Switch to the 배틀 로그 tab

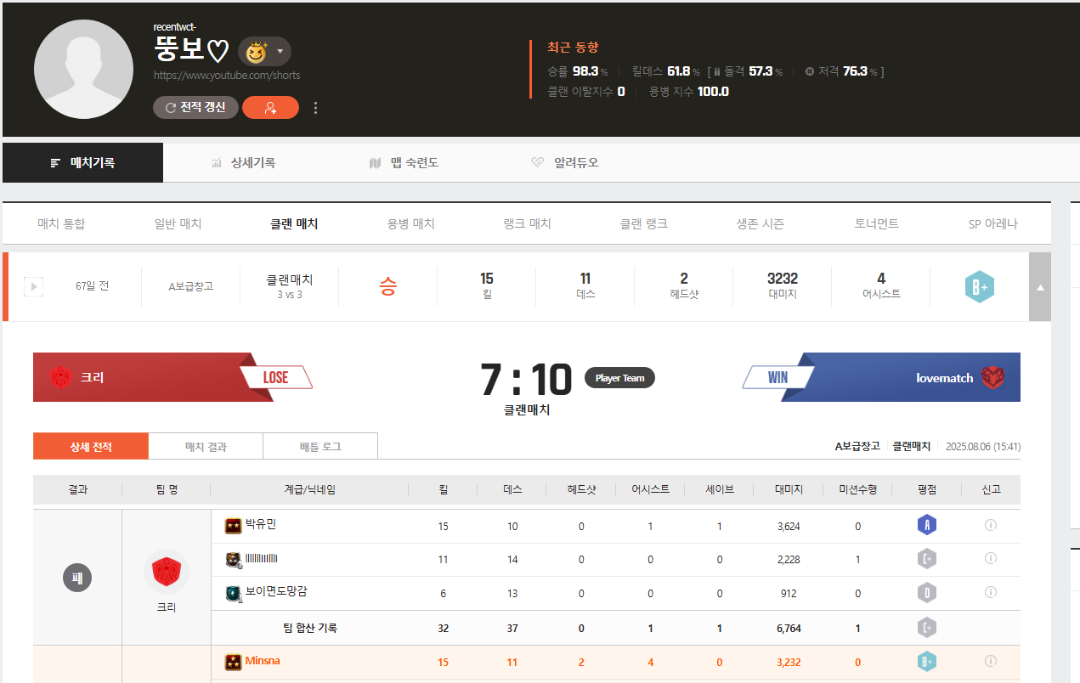tap(320, 446)
